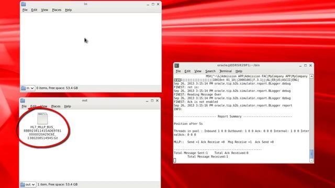
Task: Minimize the 'in' file browser window
Action: coord(148,4)
